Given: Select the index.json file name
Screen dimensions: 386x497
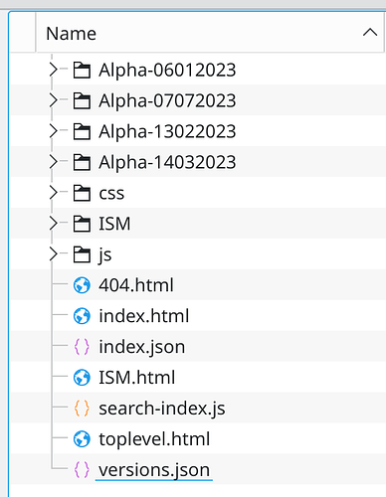Looking at the screenshot, I should coord(142,347).
